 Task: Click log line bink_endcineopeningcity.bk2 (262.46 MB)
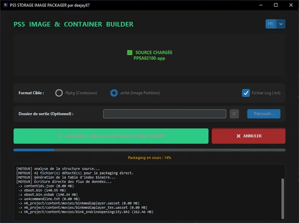86,212
